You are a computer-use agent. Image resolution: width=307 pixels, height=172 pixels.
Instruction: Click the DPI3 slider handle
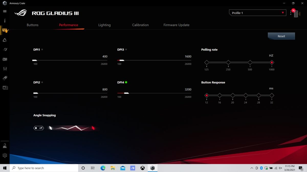(x=122, y=60)
